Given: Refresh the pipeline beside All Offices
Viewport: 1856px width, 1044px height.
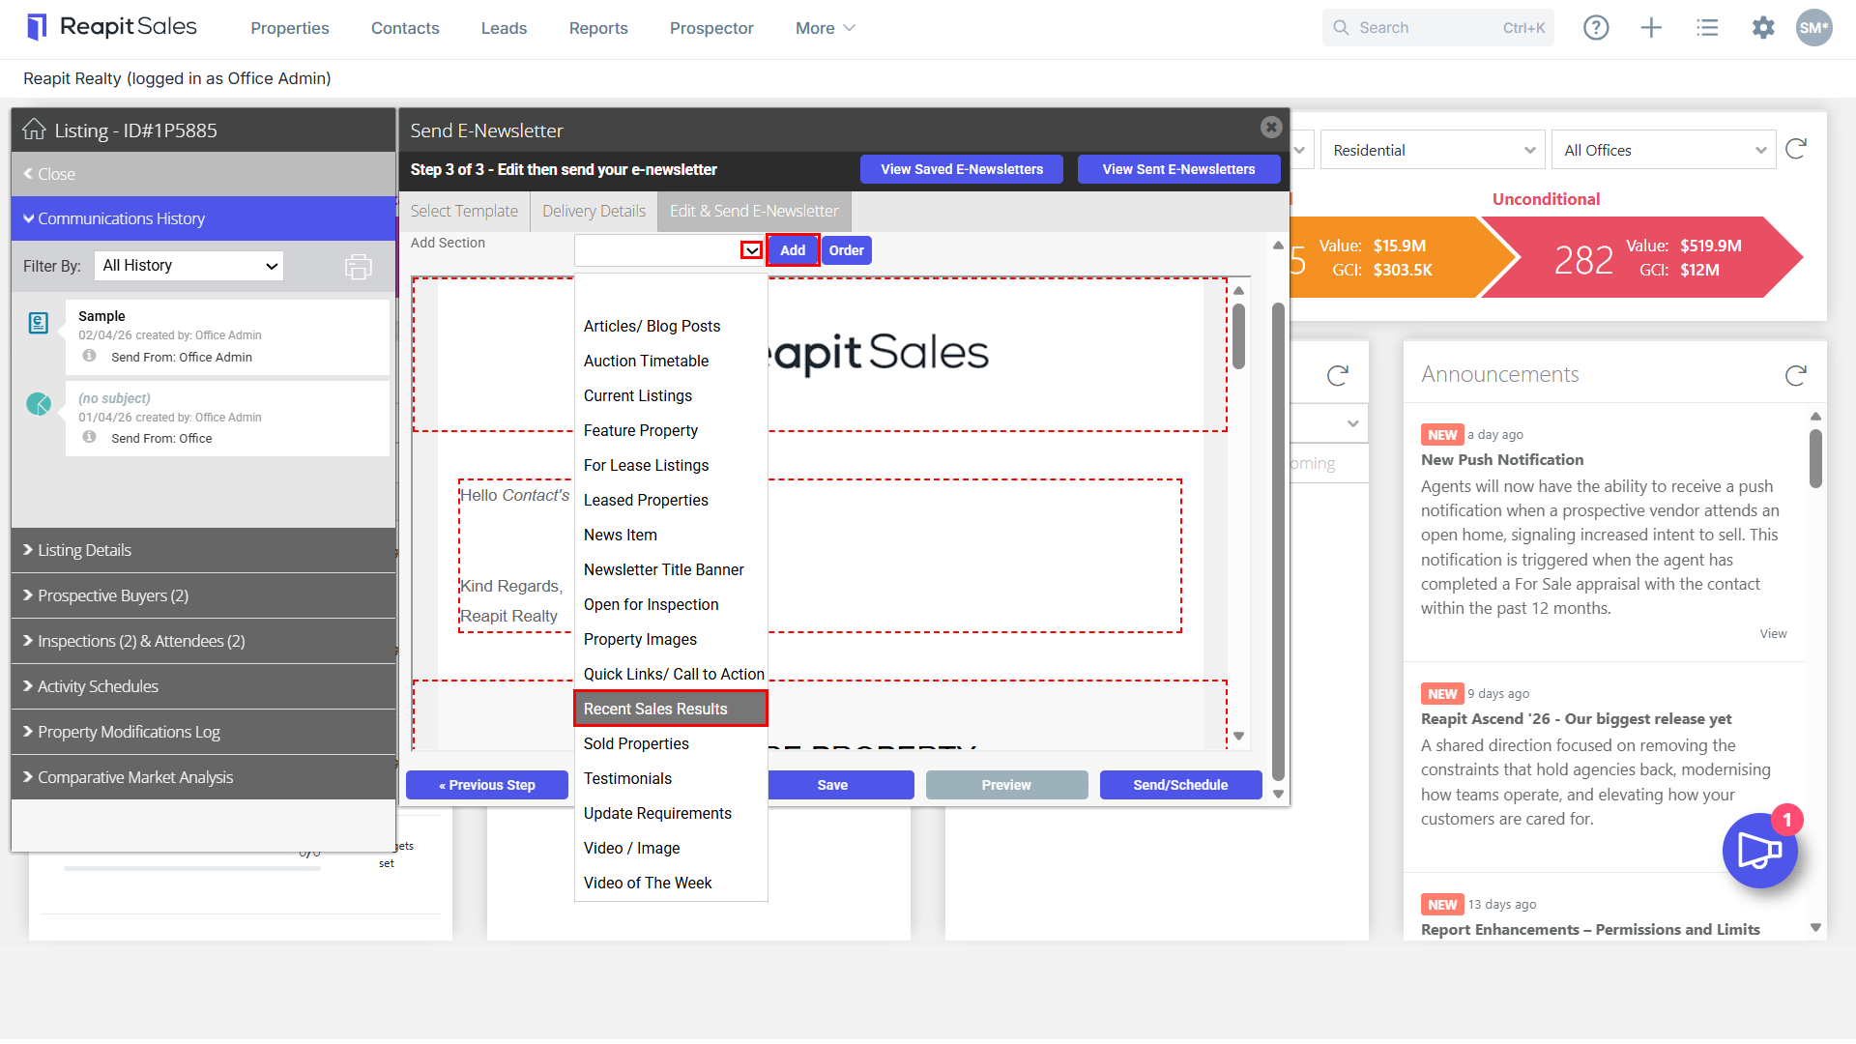Looking at the screenshot, I should [1796, 149].
